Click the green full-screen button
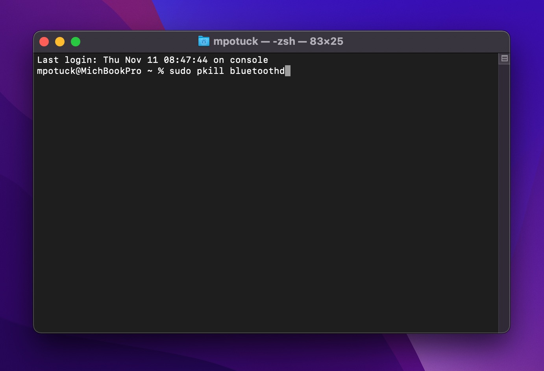The image size is (544, 371). (75, 41)
